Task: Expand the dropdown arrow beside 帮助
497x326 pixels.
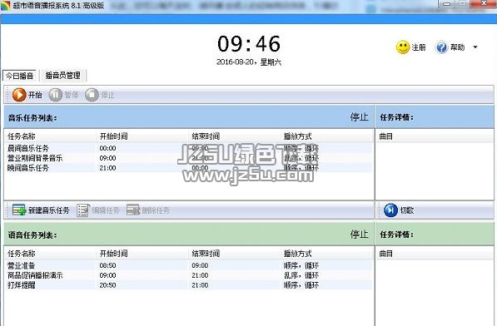Action: pyautogui.click(x=475, y=47)
